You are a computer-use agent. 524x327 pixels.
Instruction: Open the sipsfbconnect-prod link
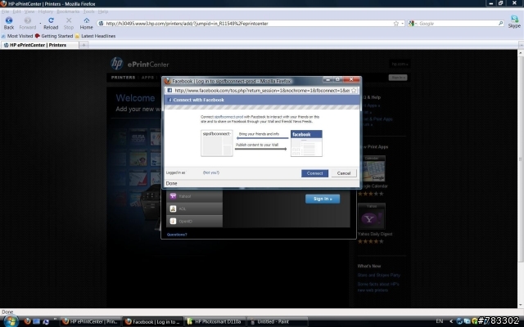click(228, 117)
